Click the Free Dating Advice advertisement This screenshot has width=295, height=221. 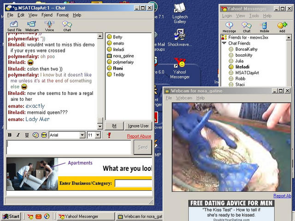click(231, 210)
